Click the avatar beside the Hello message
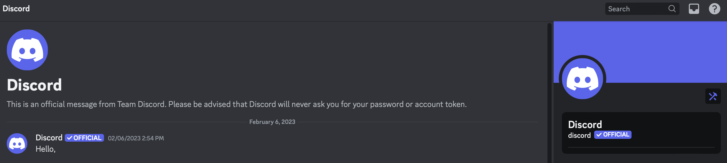Image resolution: width=727 pixels, height=163 pixels. (x=17, y=143)
